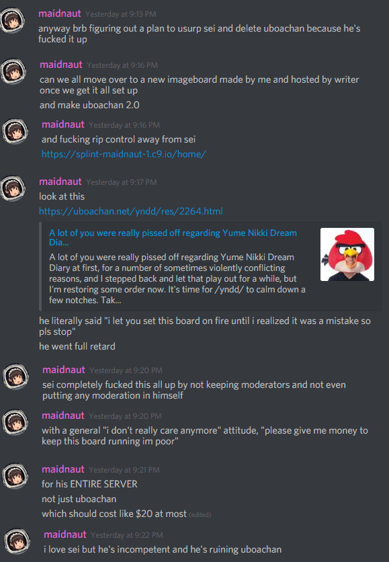
Task: Click the 'Yesterday at 9:17 PM' timestamp
Action: coord(122,182)
